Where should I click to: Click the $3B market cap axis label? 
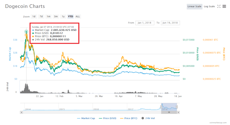(x=15, y=40)
